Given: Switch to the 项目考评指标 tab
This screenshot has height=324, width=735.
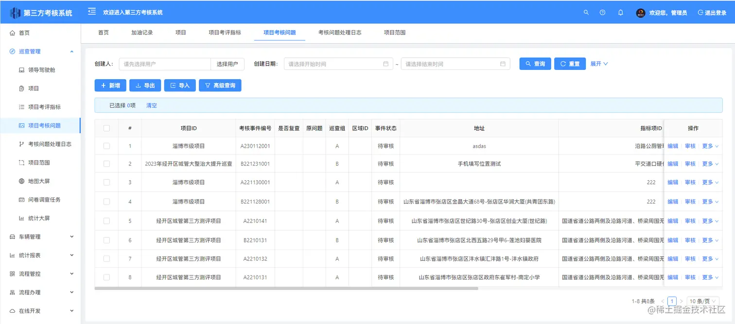Looking at the screenshot, I should [x=225, y=33].
